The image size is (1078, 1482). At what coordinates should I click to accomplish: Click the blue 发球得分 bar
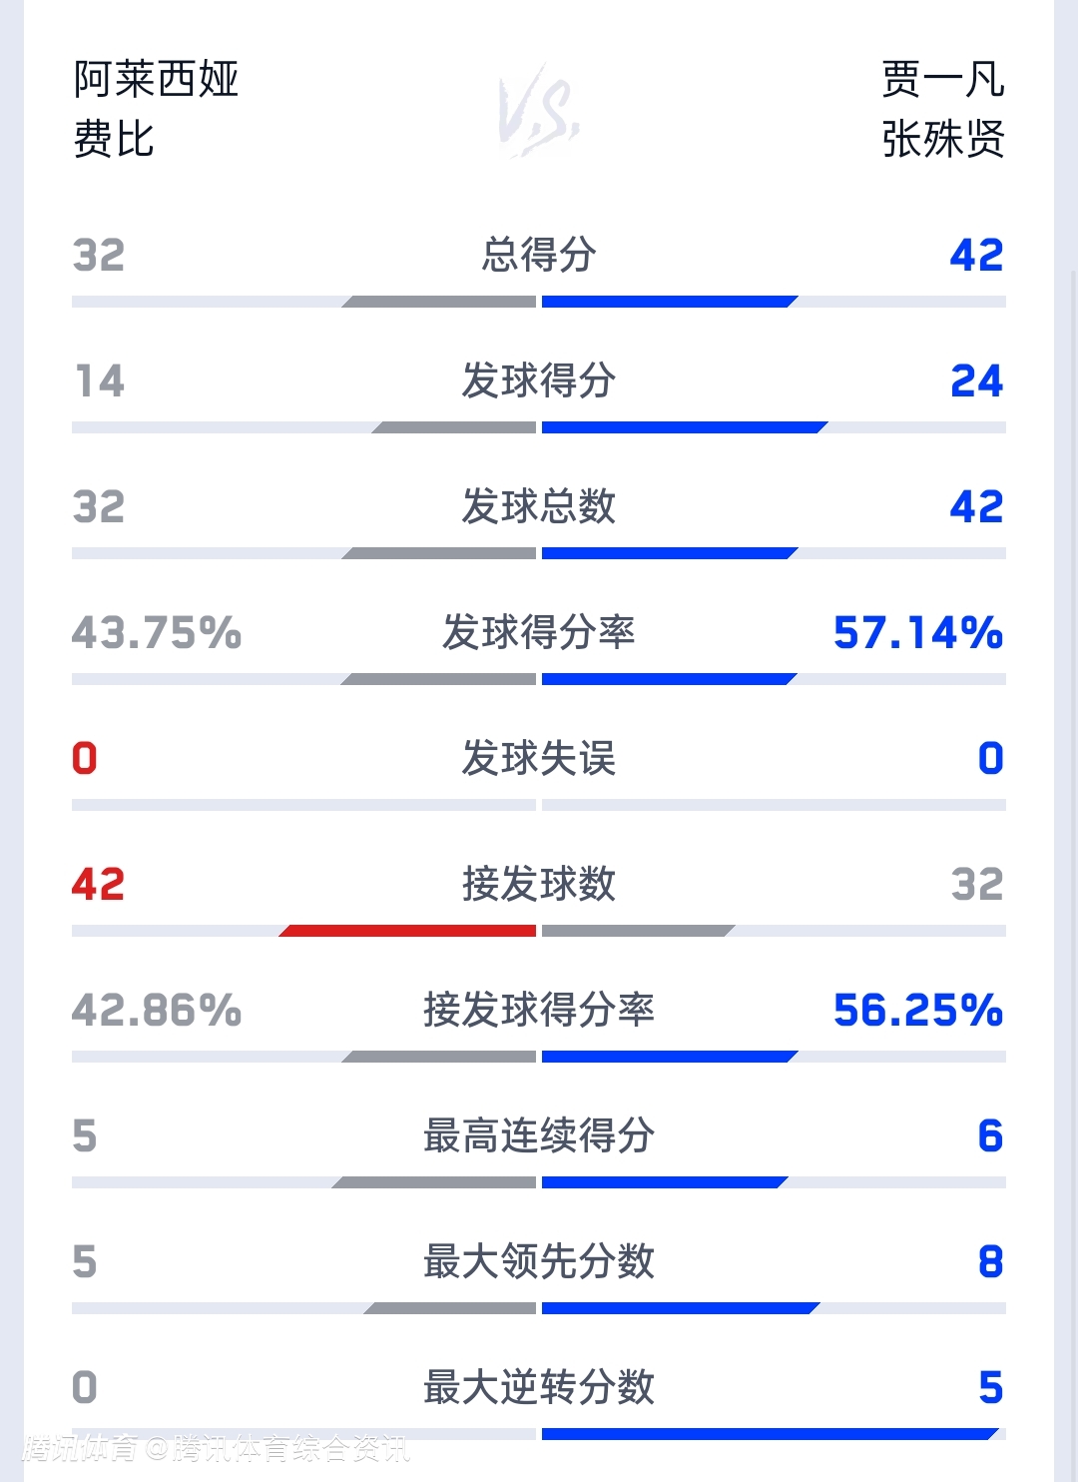coord(685,427)
